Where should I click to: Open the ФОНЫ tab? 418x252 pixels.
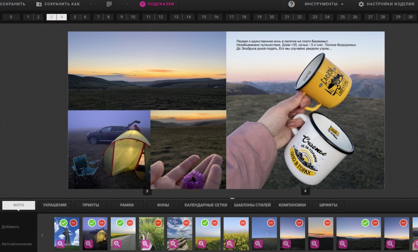[163, 205]
